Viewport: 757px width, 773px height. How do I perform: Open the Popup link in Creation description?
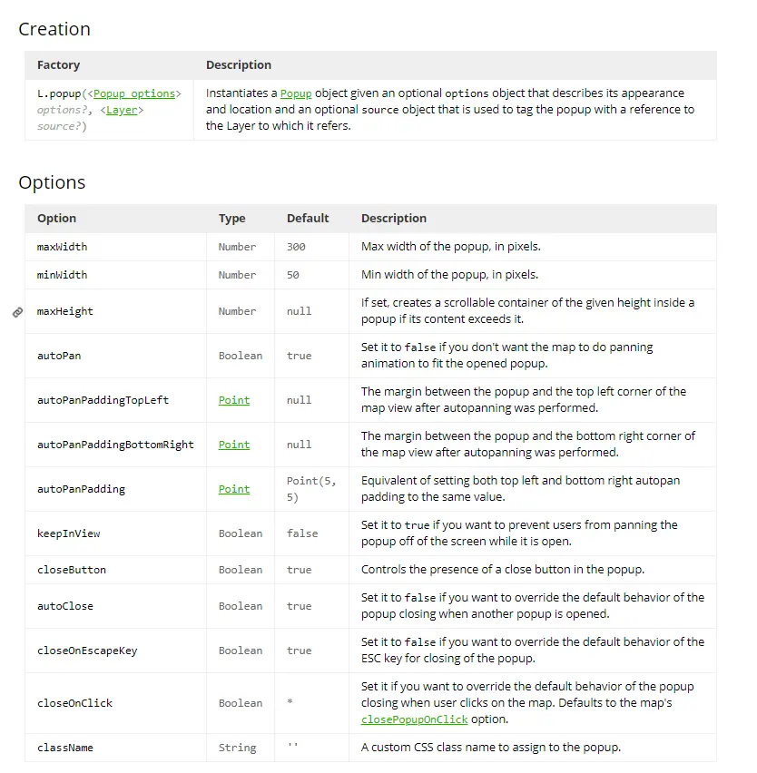295,93
